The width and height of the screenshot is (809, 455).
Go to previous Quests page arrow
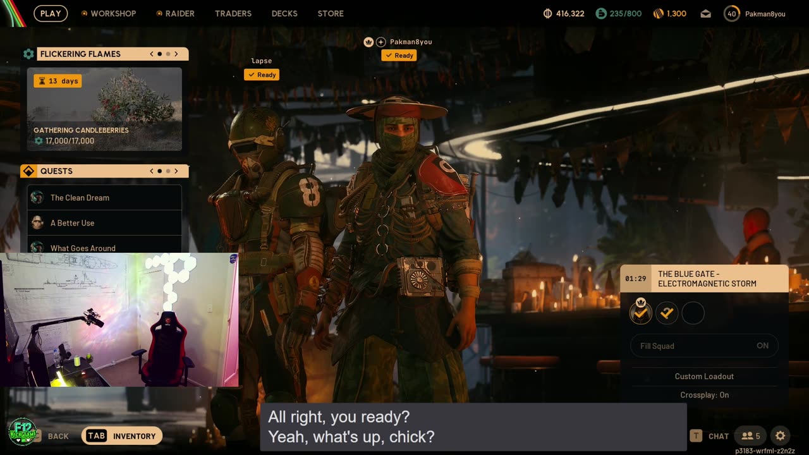(152, 171)
